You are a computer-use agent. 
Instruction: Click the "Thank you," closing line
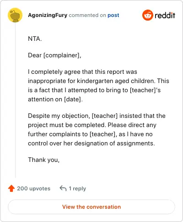(44, 160)
